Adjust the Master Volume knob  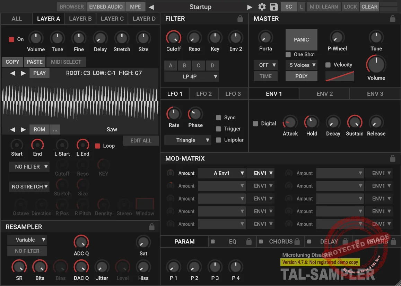coord(376,65)
